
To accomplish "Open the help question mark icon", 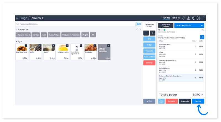I will (194, 18).
